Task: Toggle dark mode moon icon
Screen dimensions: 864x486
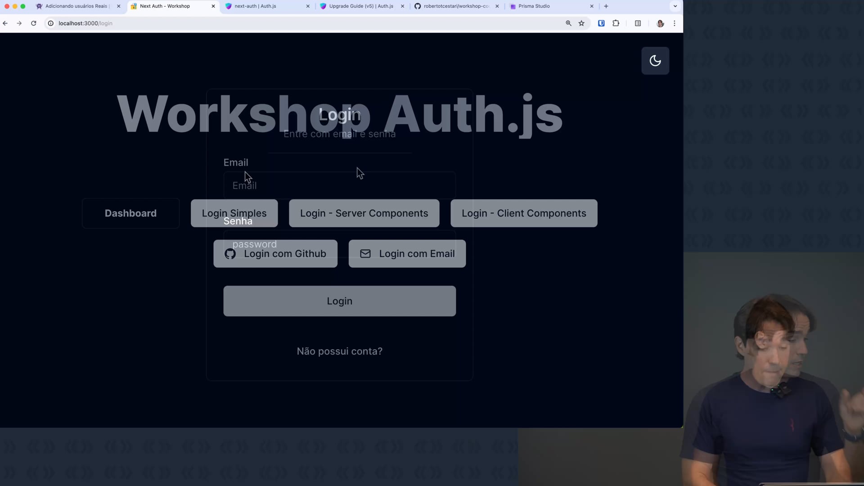Action: click(x=655, y=61)
